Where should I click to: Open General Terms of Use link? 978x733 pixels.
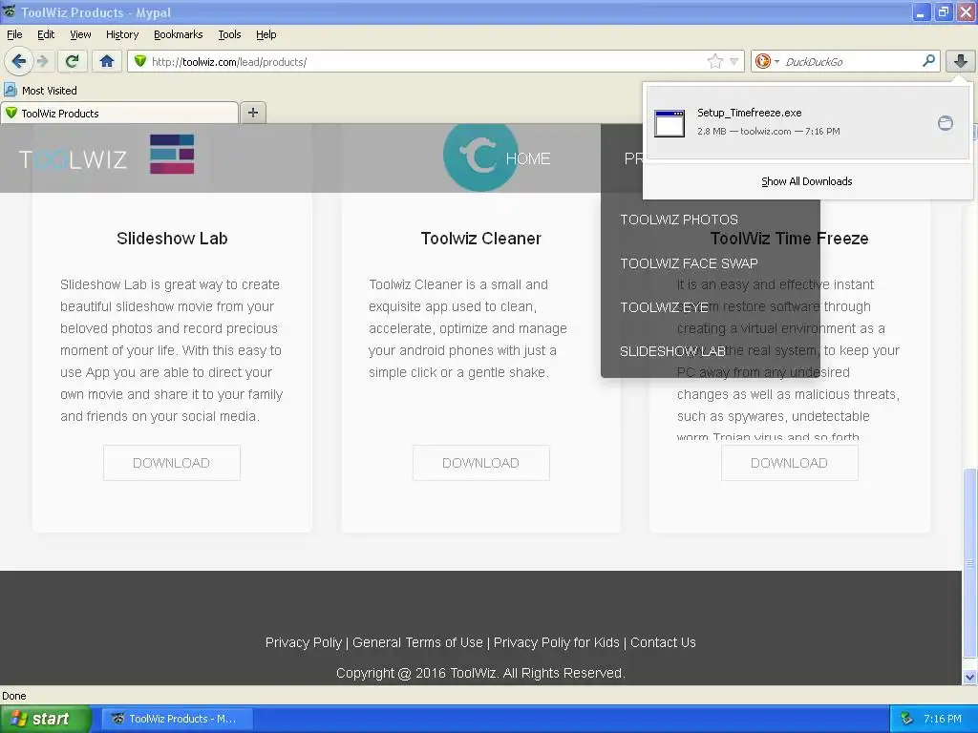(x=417, y=642)
